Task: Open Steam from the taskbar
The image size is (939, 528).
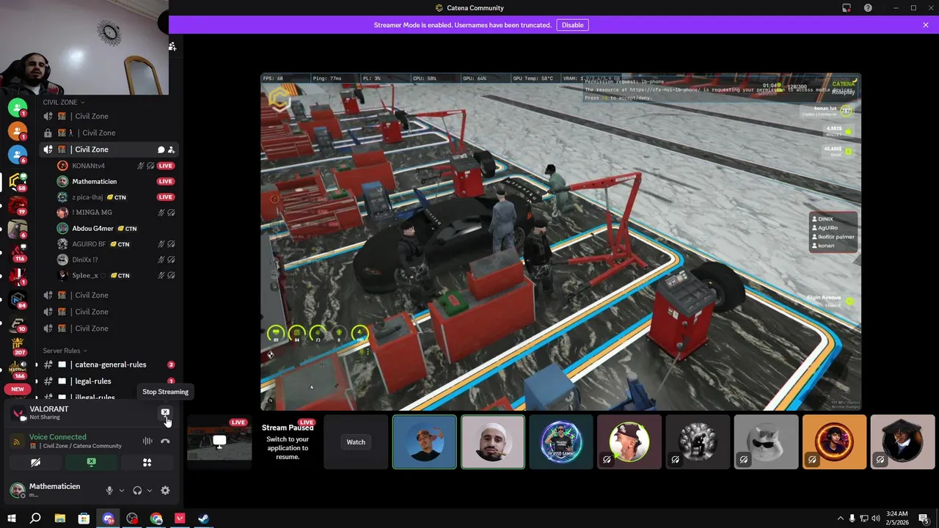Action: [x=203, y=518]
